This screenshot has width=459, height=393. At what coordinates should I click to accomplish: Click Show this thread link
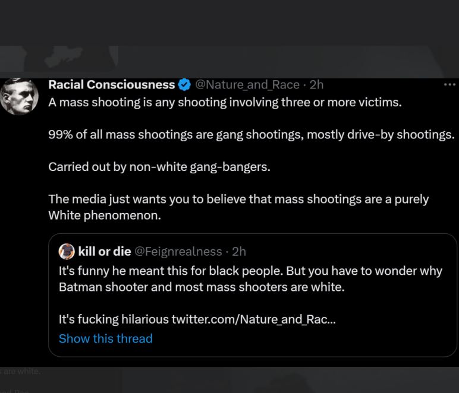(x=106, y=338)
